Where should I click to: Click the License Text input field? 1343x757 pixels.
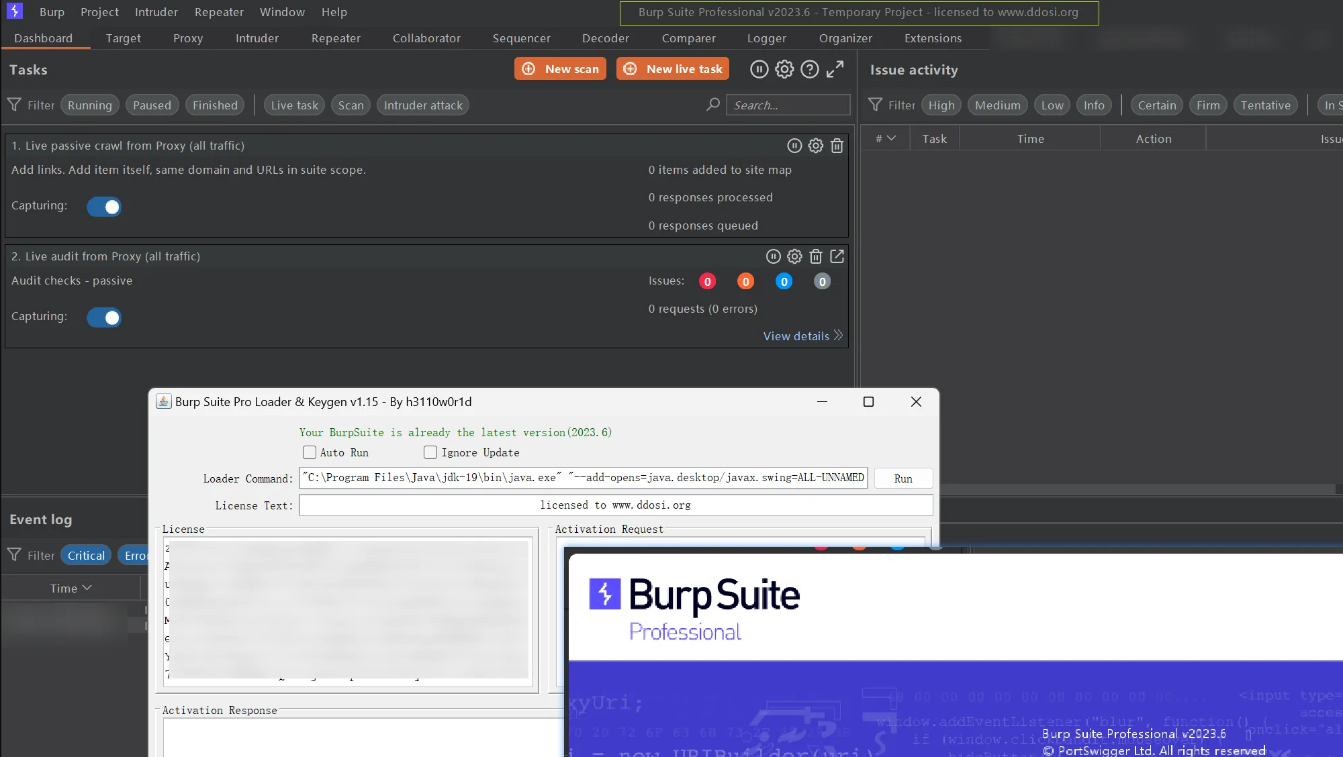point(616,505)
